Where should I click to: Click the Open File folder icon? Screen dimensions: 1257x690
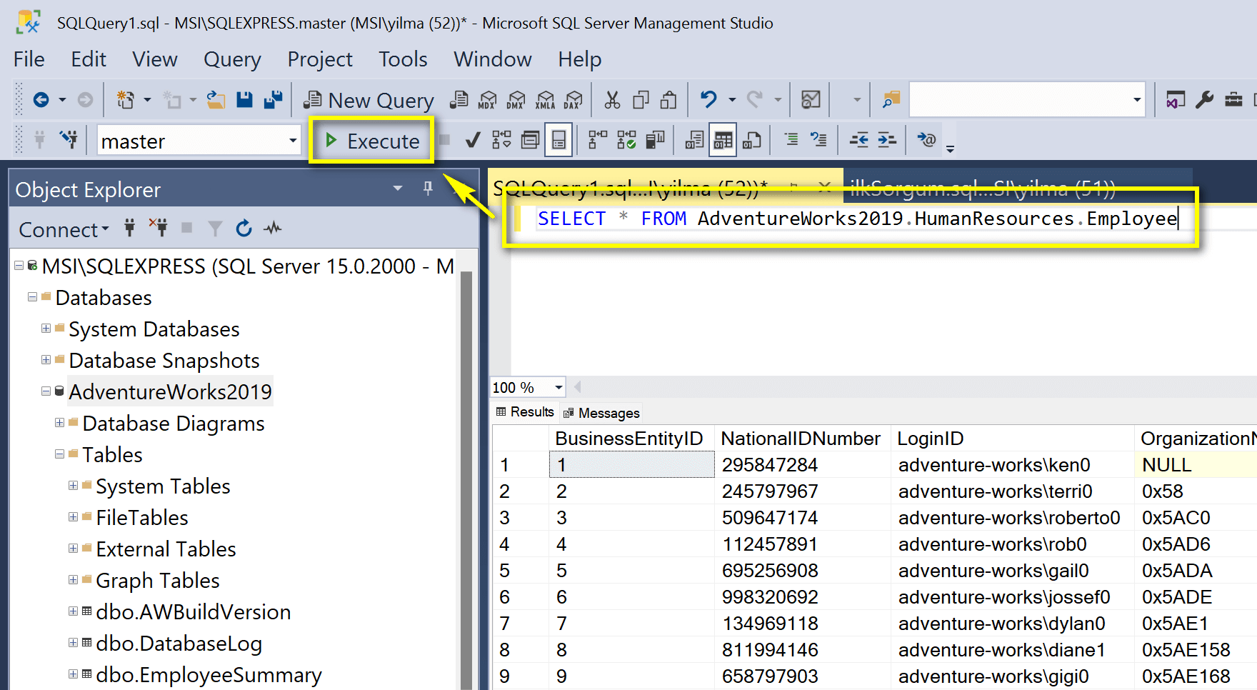click(x=216, y=100)
